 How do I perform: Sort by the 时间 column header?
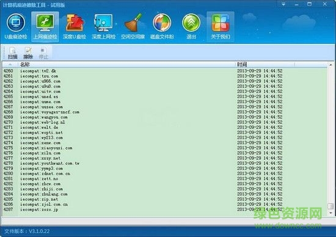(x=265, y=65)
